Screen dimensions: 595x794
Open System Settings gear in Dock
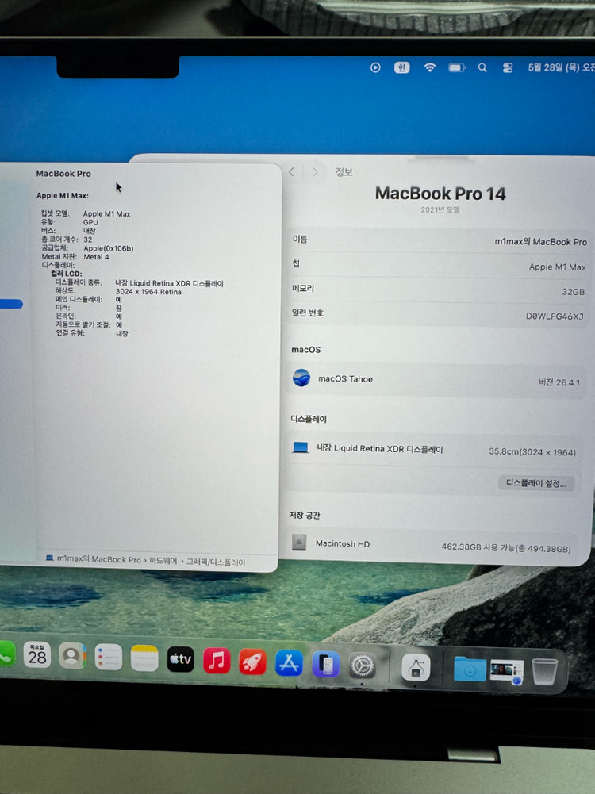click(x=362, y=666)
